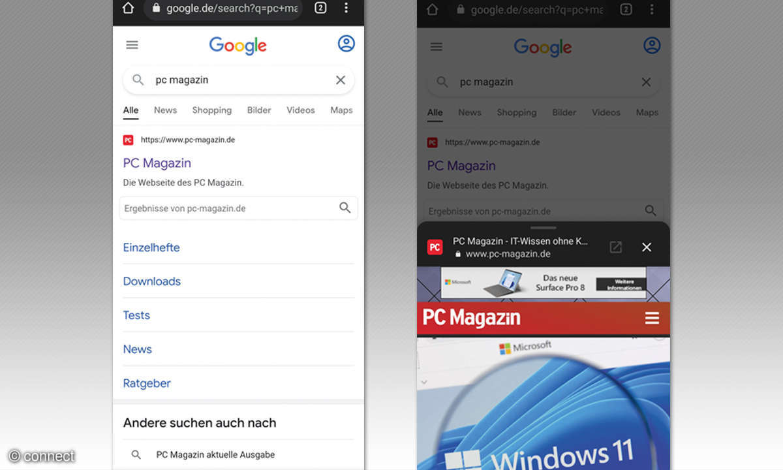783x470 pixels.
Task: Click the 'Ergebnisse von pc-magazin.de' site search field
Action: click(x=239, y=208)
